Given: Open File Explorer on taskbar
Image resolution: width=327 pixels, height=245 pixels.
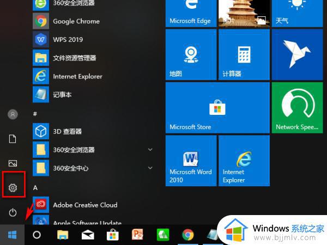Looking at the screenshot, I should tap(63, 235).
